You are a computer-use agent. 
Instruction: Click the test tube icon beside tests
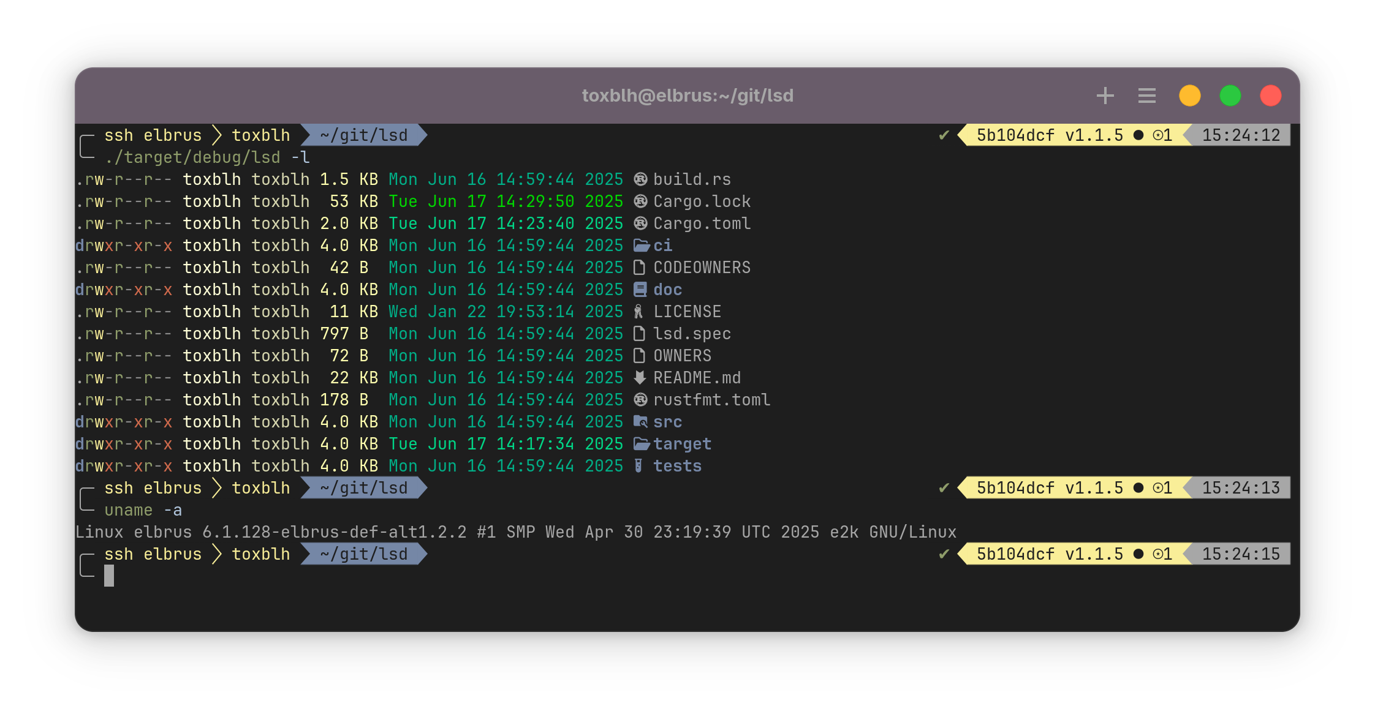point(638,466)
